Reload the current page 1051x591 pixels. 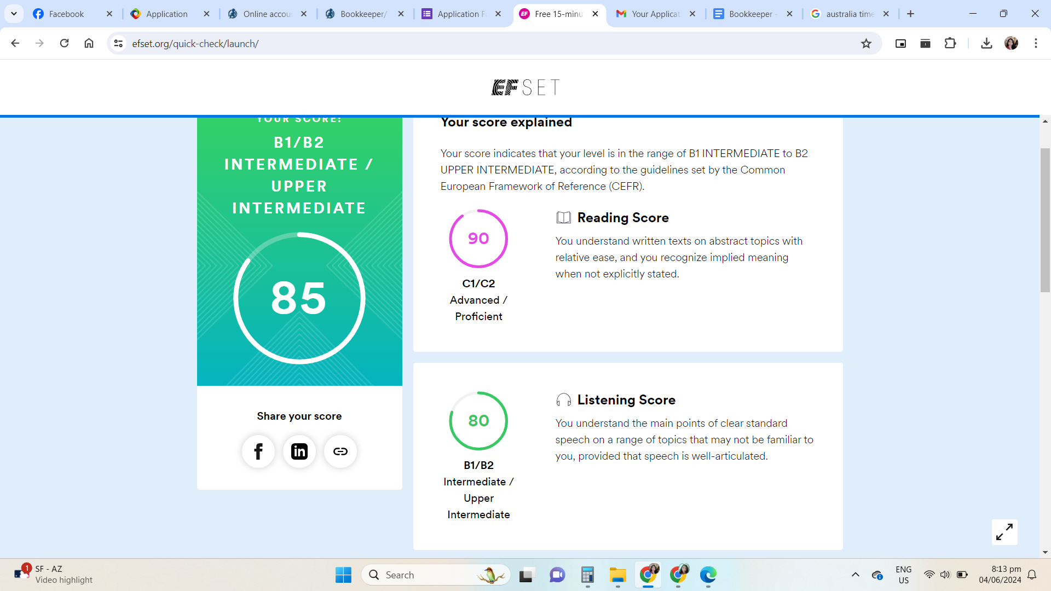[64, 43]
